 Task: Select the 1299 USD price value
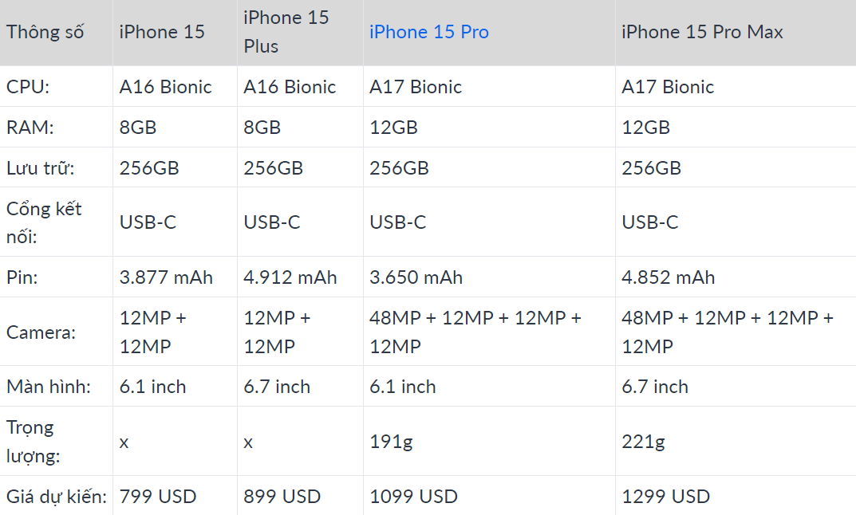click(x=665, y=497)
